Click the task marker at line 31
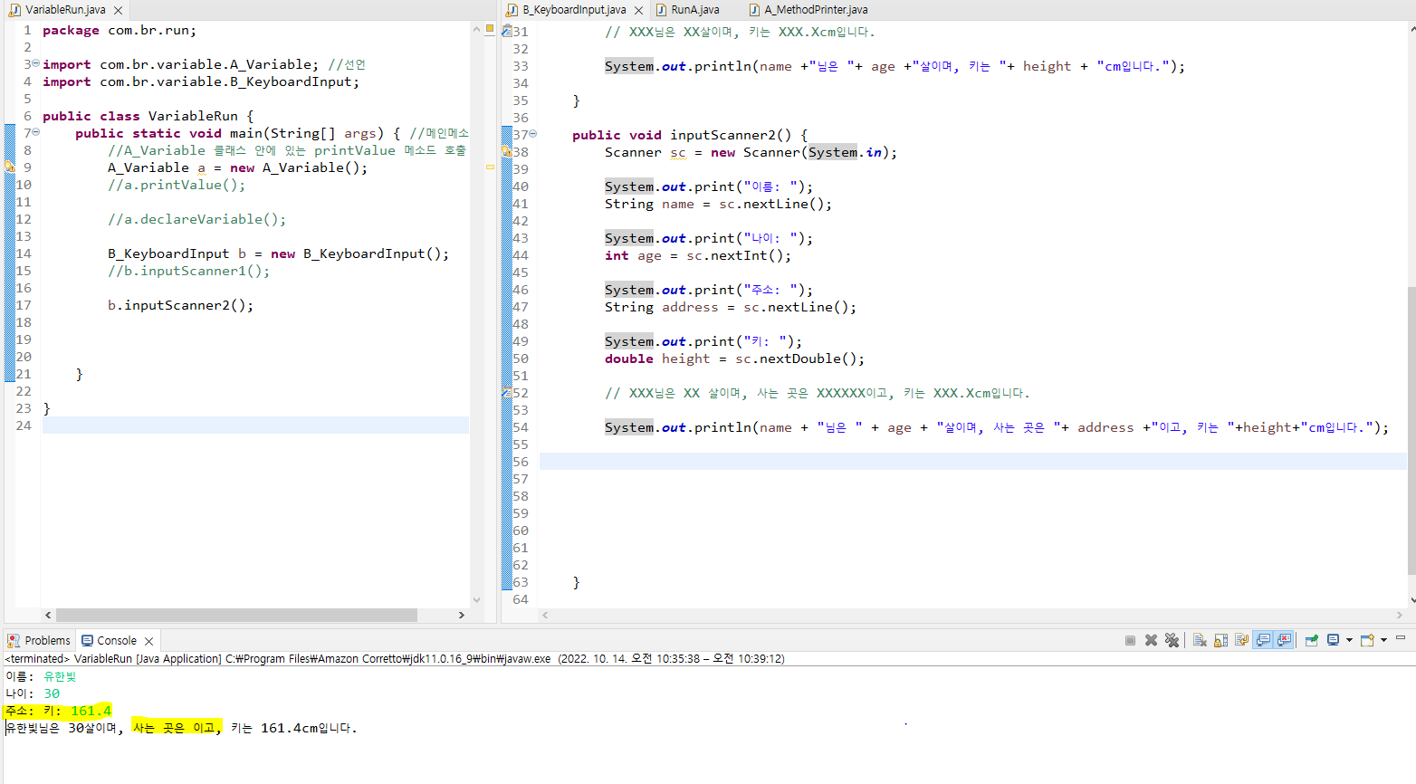 tap(507, 32)
